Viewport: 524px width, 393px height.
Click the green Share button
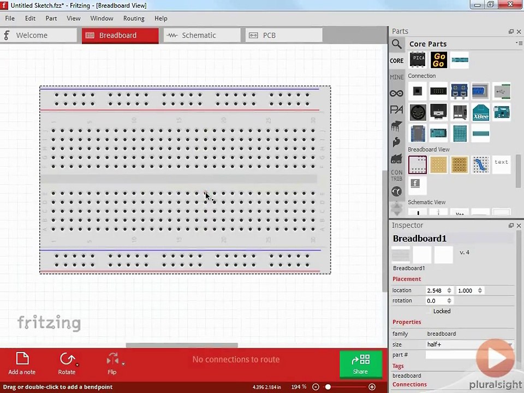click(361, 364)
